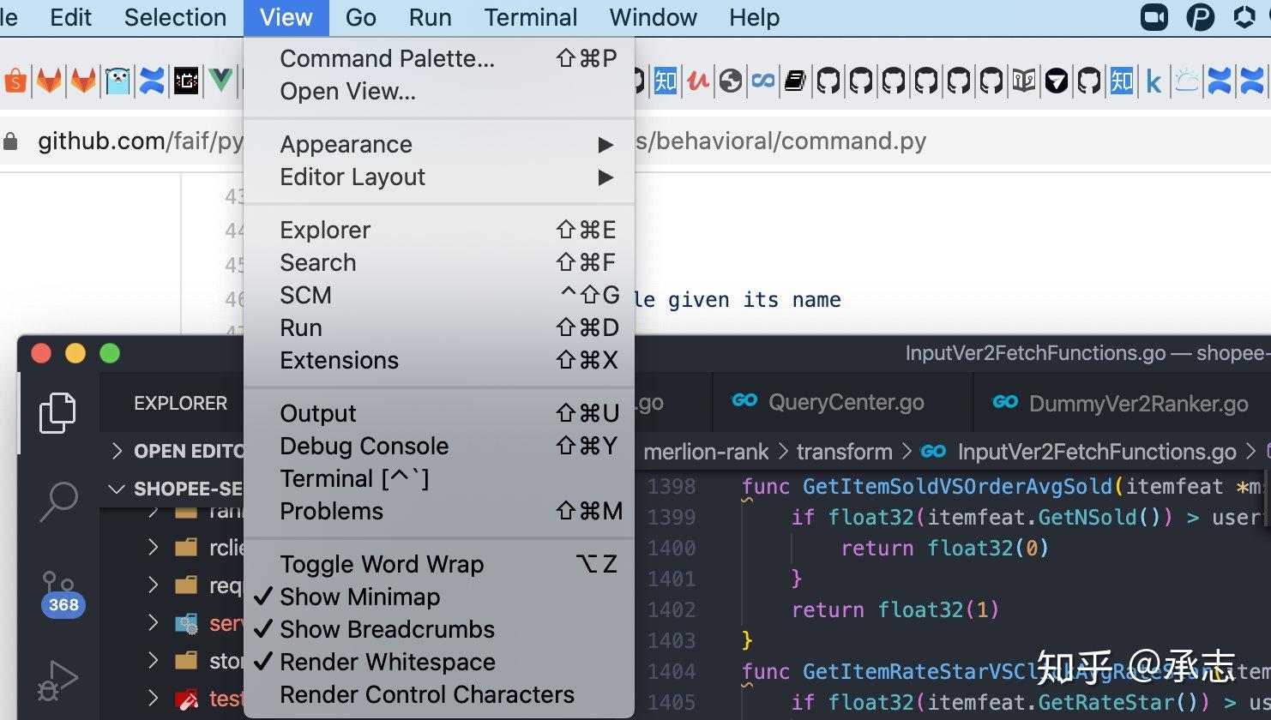Click the GetItemSoldVSOrderAvgSold function name

tap(957, 487)
